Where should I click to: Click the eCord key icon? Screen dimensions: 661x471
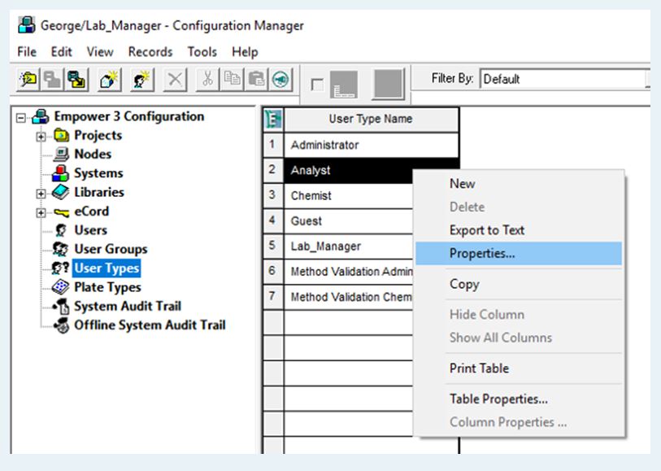62,212
